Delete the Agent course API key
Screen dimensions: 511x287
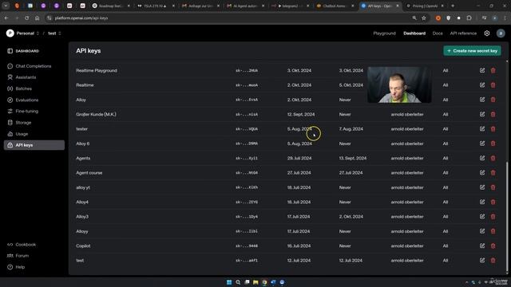pyautogui.click(x=493, y=173)
